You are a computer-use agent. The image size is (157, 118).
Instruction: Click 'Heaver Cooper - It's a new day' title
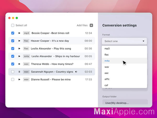(x=50, y=41)
